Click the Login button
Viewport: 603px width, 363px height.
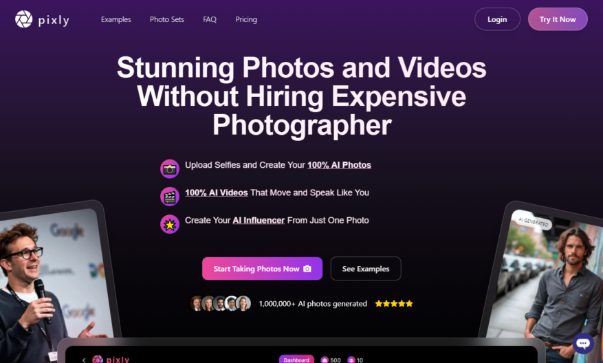click(x=497, y=19)
